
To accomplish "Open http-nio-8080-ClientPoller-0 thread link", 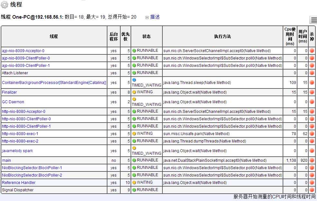I will [x=26, y=119].
